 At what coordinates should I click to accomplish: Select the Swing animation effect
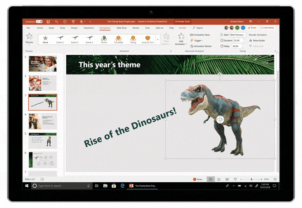[x=133, y=39]
